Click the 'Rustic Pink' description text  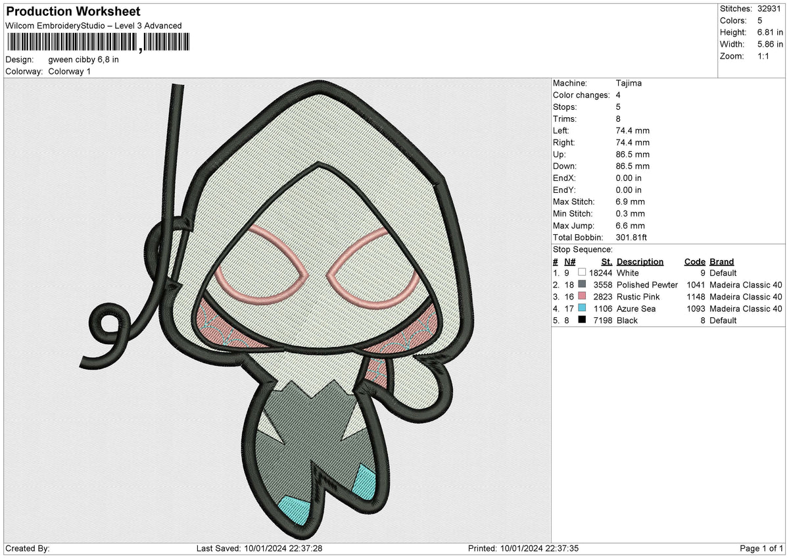coord(638,297)
